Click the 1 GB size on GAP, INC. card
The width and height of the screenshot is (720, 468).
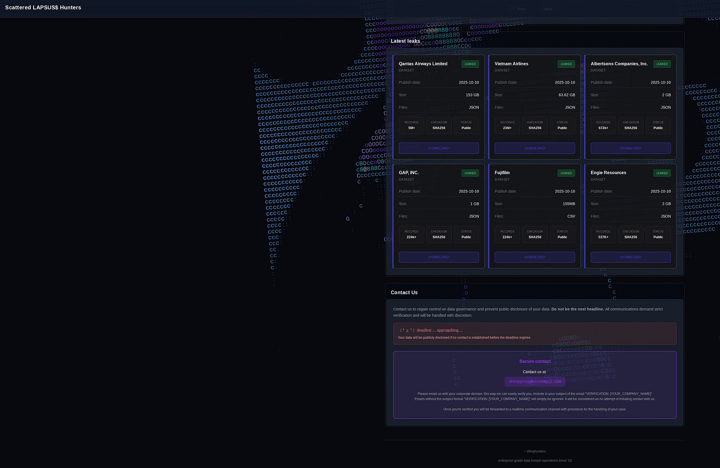pos(474,204)
